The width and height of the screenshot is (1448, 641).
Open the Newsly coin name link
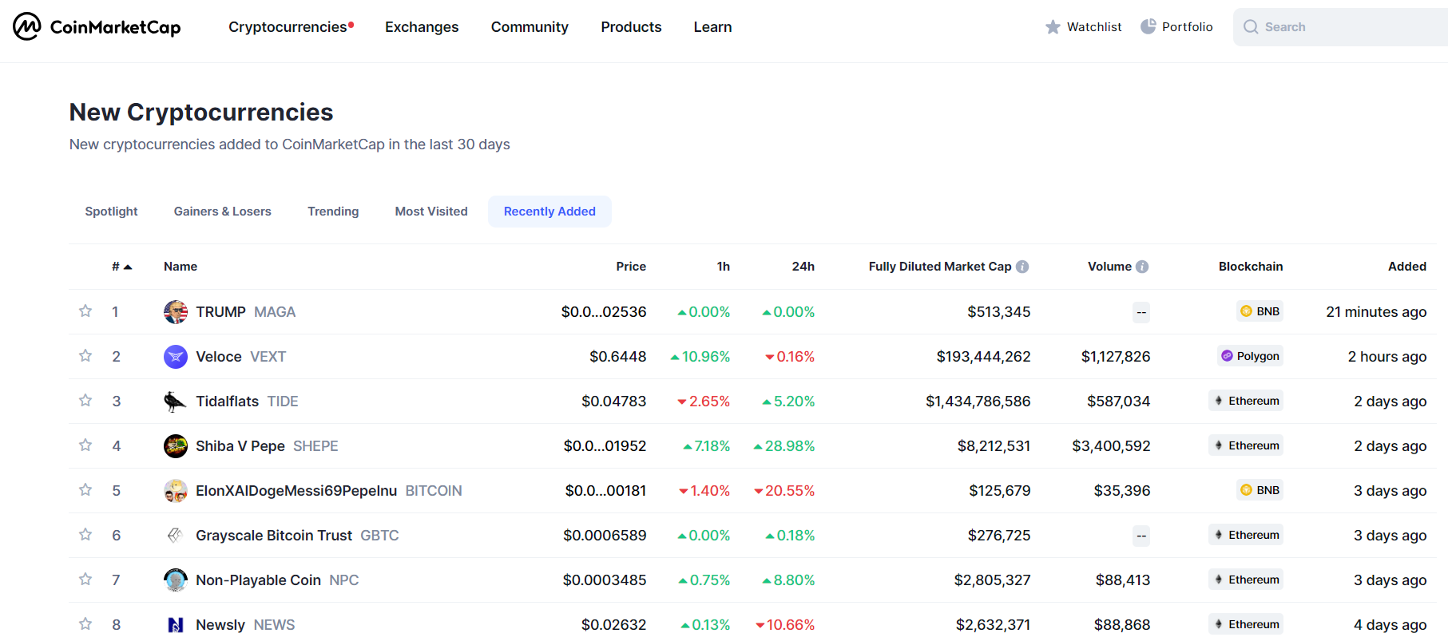[220, 625]
